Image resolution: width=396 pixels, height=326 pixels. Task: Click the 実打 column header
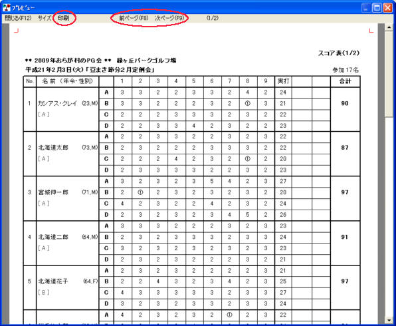coord(283,81)
